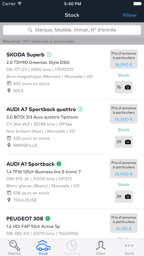Screen dimensions: 144x256
Task: Open the SKODA Superb camera photos (76)
Action: pyautogui.click(x=124, y=87)
